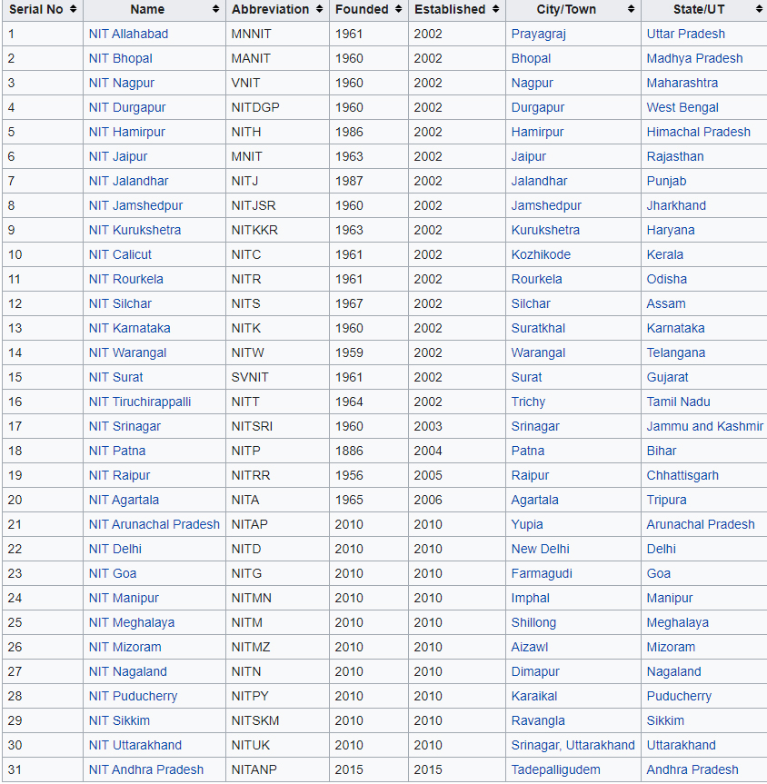The height and width of the screenshot is (784, 767).
Task: Sort by Established year sort arrows
Action: pyautogui.click(x=495, y=9)
